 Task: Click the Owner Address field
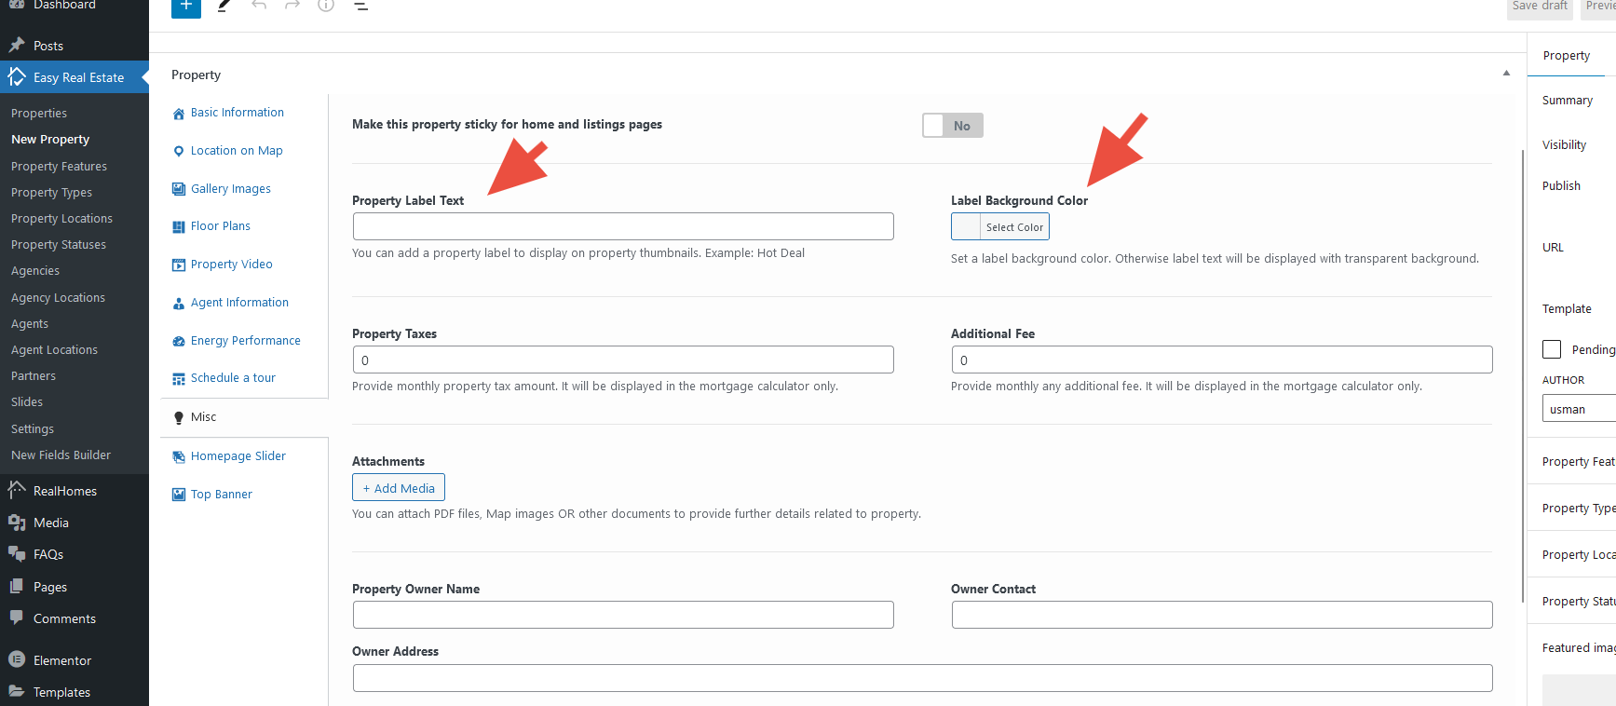[923, 678]
